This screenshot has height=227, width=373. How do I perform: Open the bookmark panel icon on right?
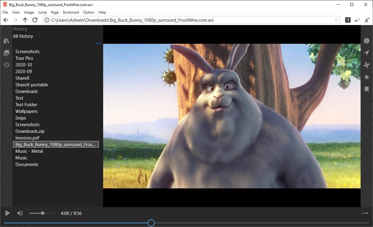click(367, 89)
